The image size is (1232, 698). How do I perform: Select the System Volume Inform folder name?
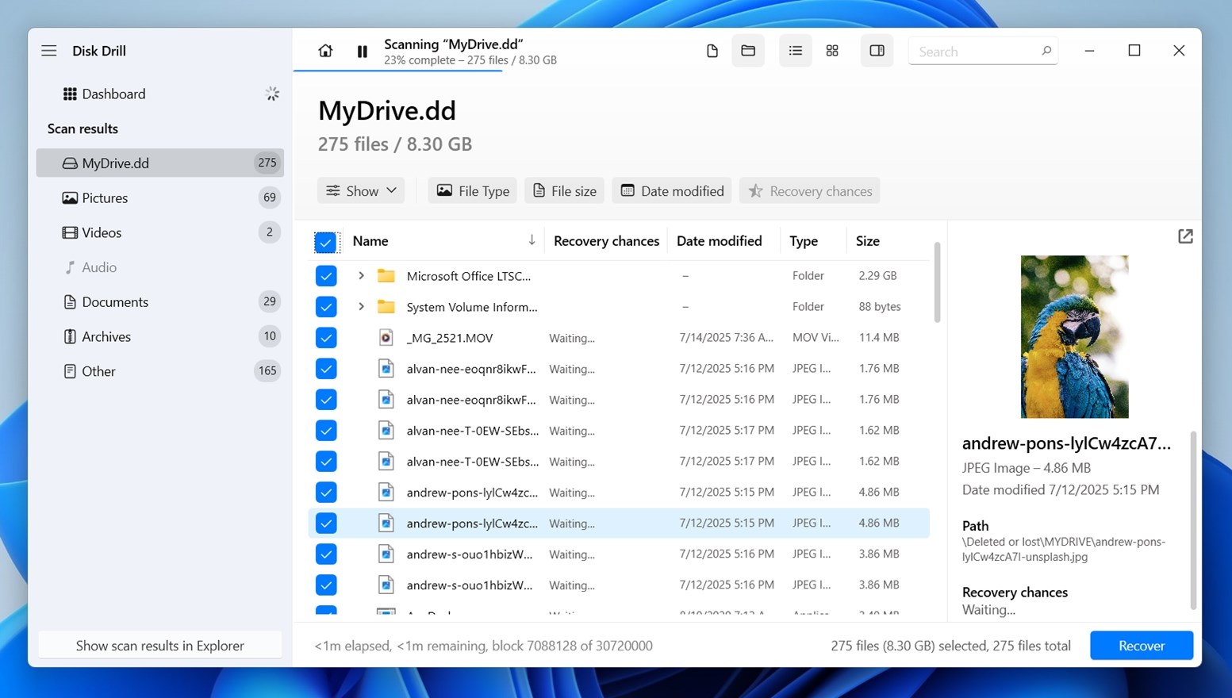(472, 307)
